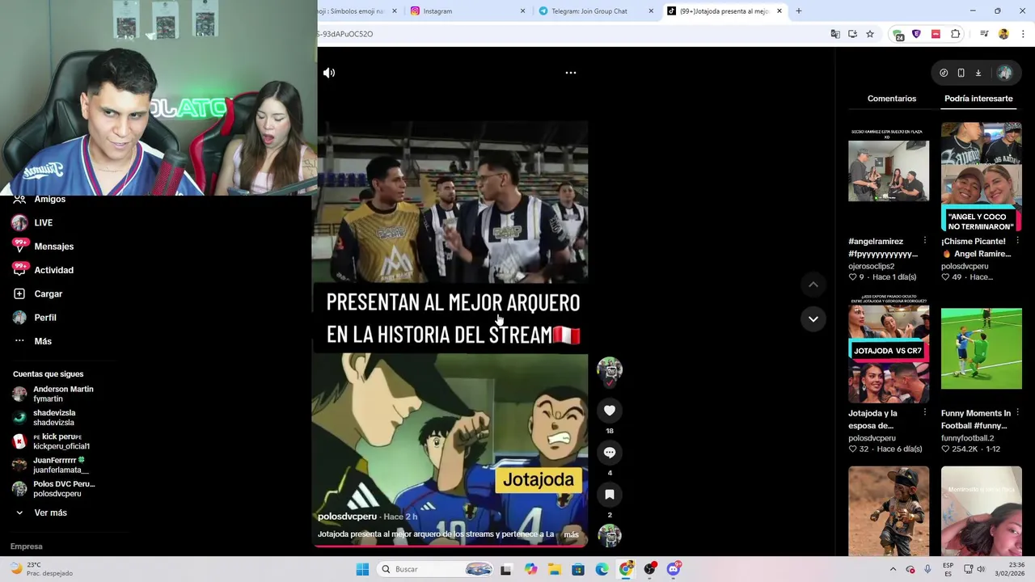Screen dimensions: 1035x582
Task: Click the install app icon in address bar
Action: tap(852, 34)
